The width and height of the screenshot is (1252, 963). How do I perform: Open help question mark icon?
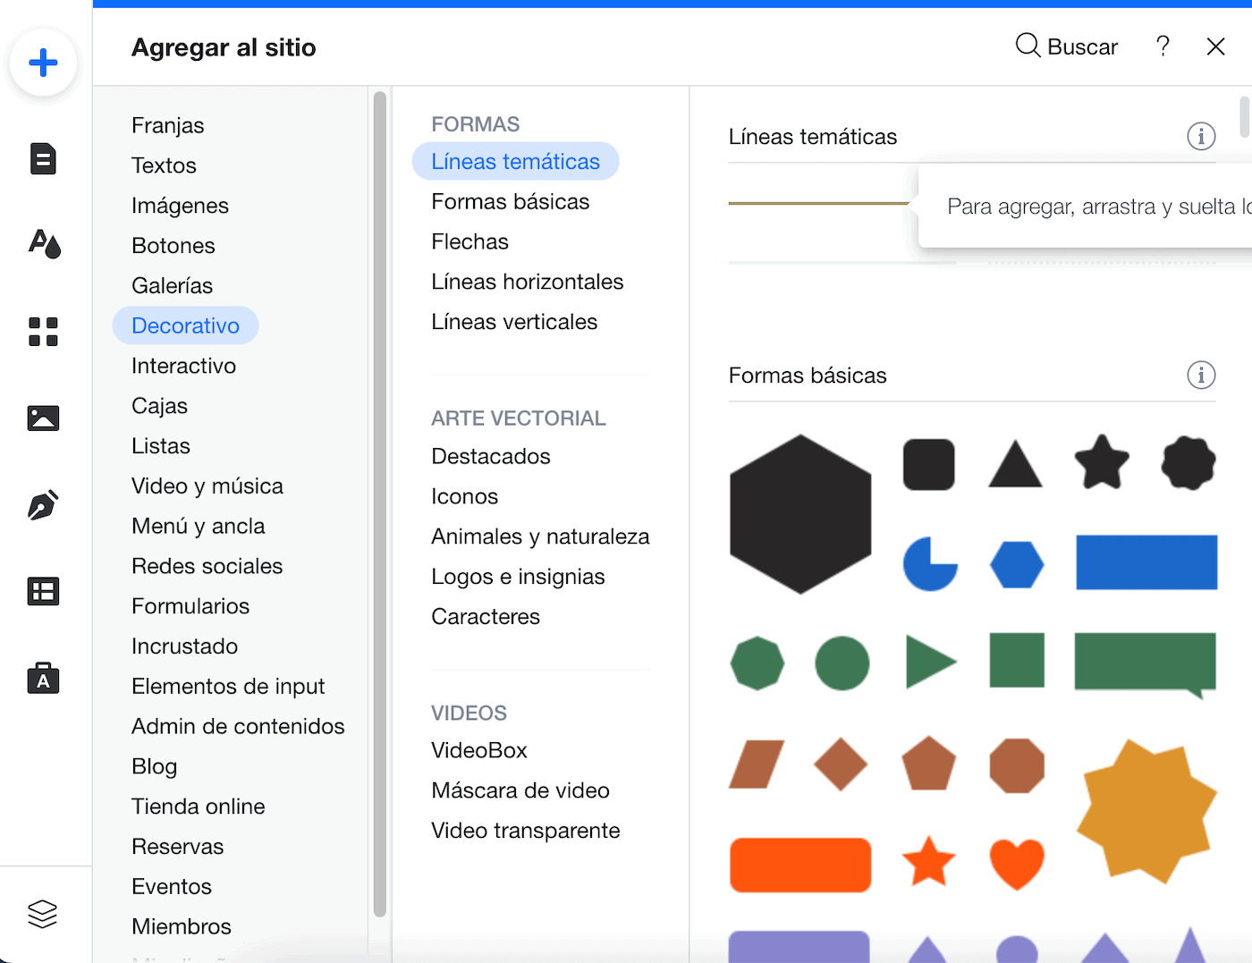1163,46
